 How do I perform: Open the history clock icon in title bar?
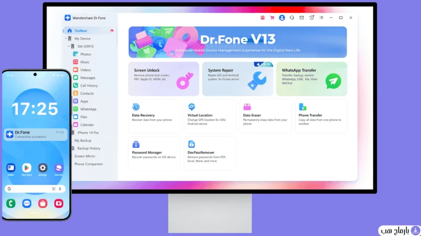(312, 18)
